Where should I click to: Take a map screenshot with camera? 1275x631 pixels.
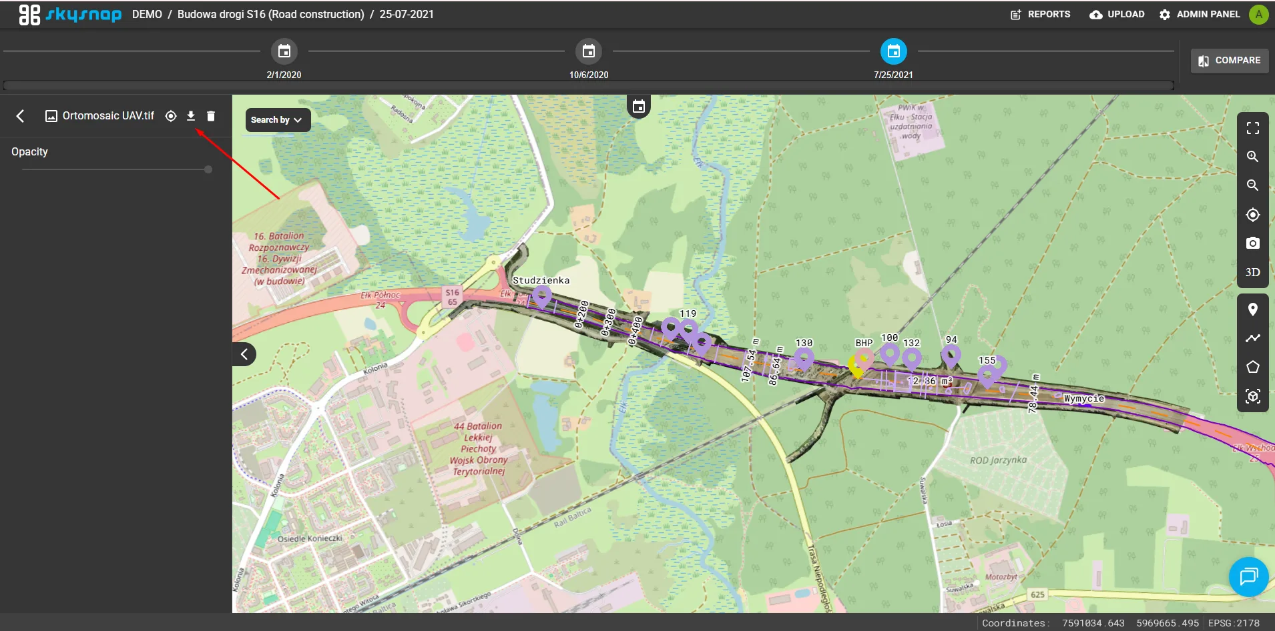1252,243
